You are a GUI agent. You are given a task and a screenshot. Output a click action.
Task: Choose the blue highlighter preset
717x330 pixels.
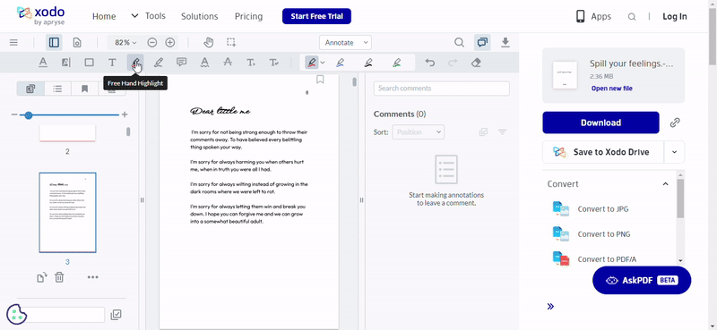pyautogui.click(x=340, y=63)
